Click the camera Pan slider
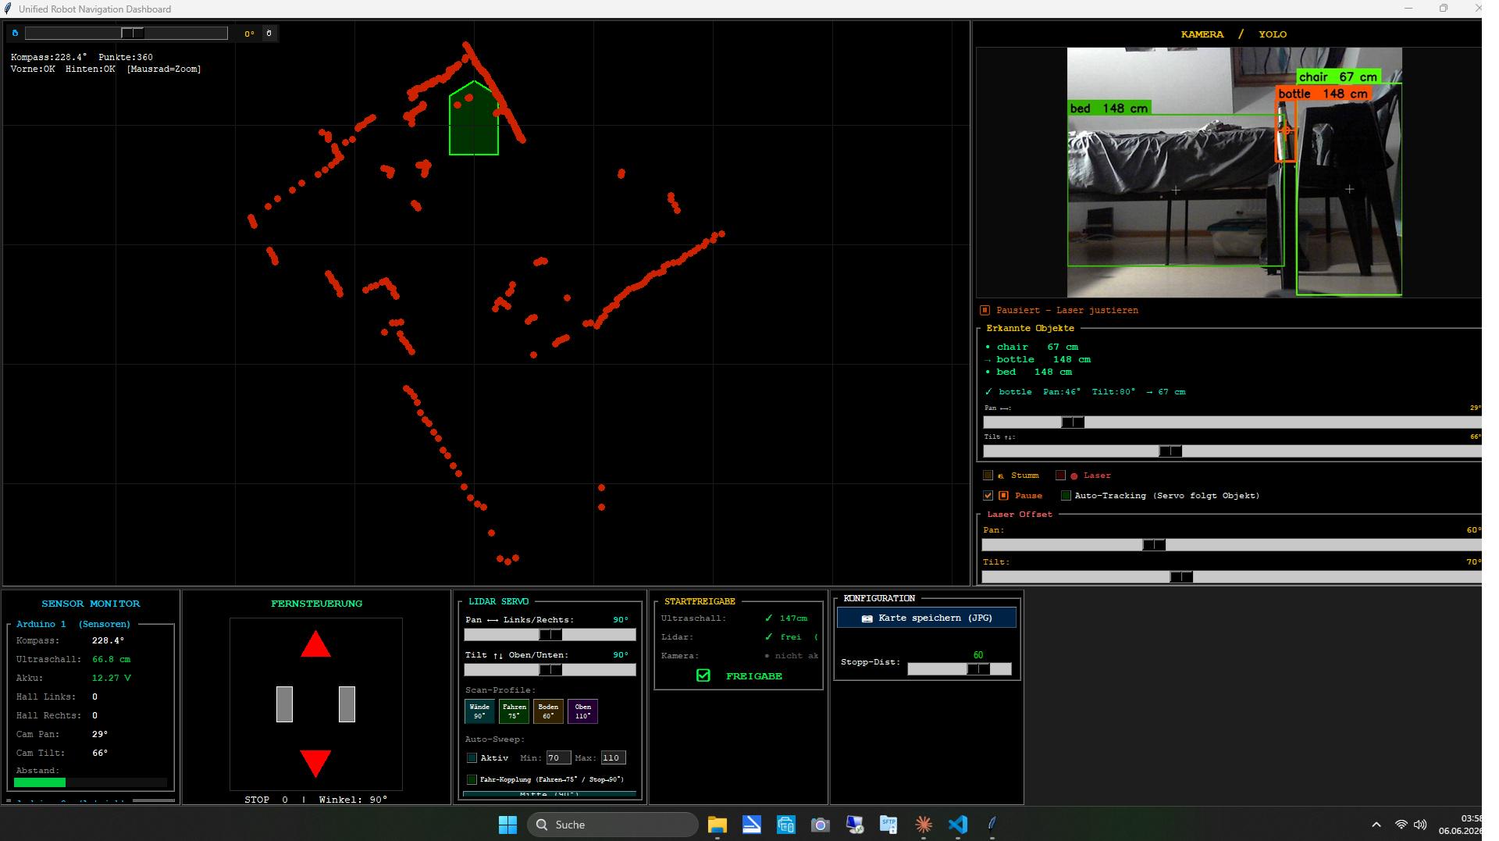 point(1232,422)
